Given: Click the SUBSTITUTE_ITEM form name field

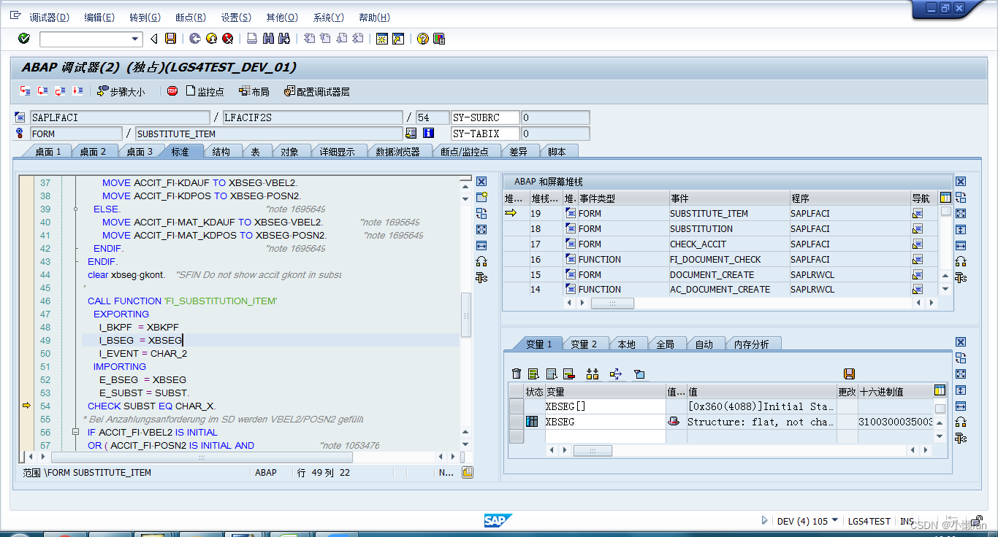Looking at the screenshot, I should [x=269, y=134].
